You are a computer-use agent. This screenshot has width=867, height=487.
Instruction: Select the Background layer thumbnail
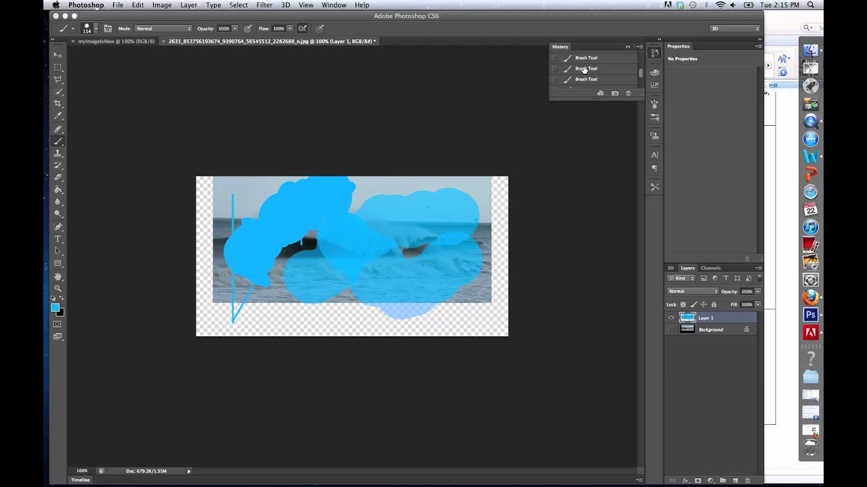pyautogui.click(x=688, y=329)
